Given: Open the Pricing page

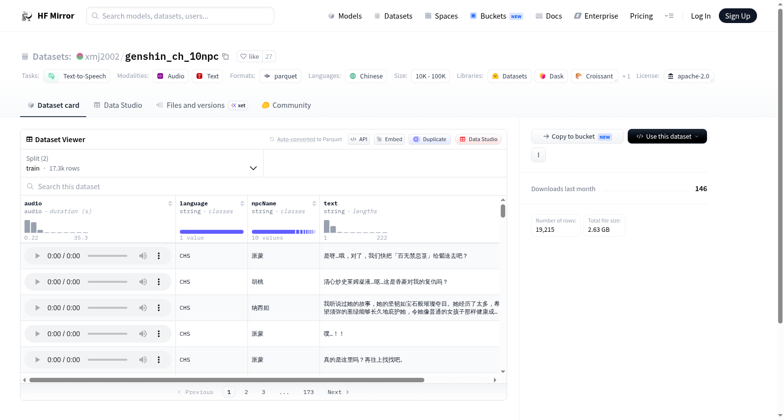Looking at the screenshot, I should [641, 16].
